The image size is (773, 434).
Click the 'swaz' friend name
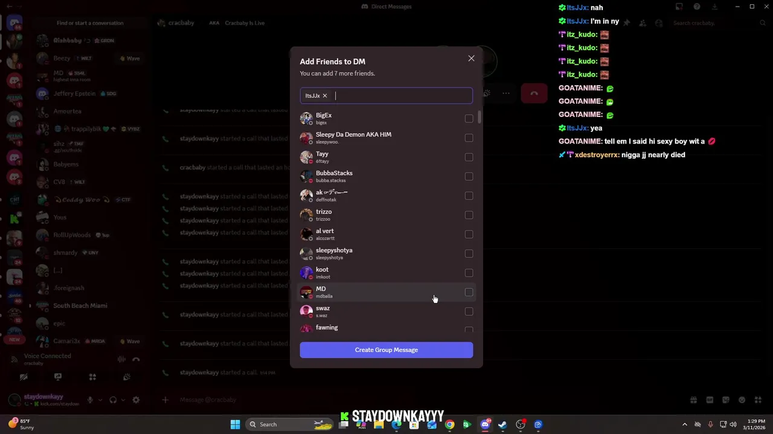pyautogui.click(x=322, y=308)
